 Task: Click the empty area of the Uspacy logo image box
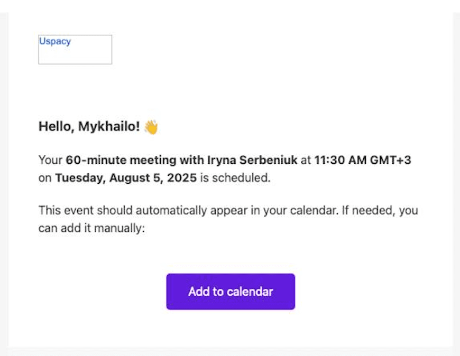pyautogui.click(x=79, y=55)
